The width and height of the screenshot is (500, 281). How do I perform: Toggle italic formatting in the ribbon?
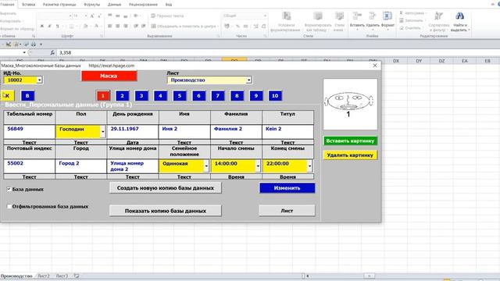(49, 26)
